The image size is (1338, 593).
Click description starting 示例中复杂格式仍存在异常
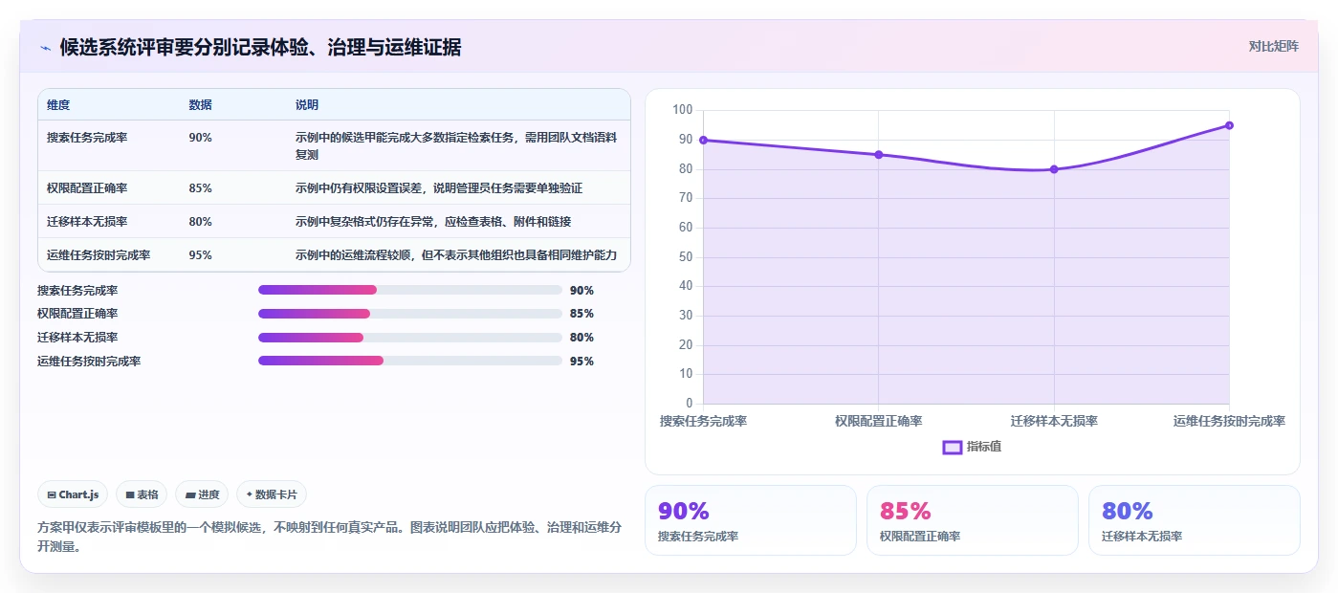(433, 221)
